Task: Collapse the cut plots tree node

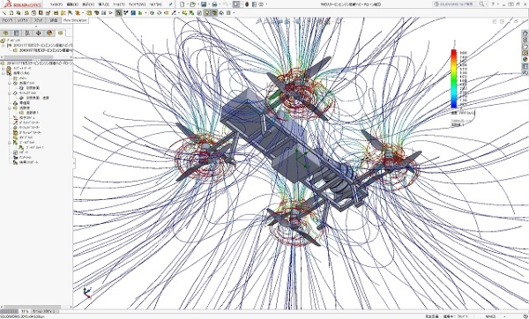Action: pos(9,83)
